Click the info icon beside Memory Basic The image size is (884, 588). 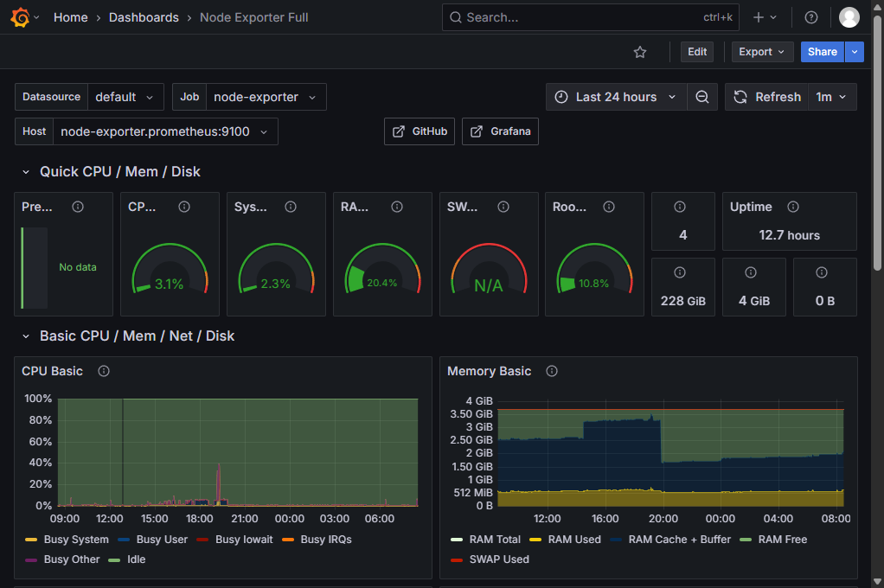(x=552, y=371)
